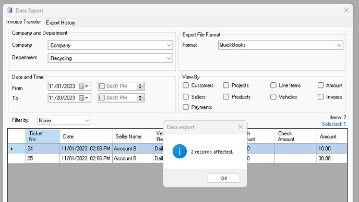Open the Filter by dropdown
Viewport: 359px width, 202px height.
click(x=64, y=120)
